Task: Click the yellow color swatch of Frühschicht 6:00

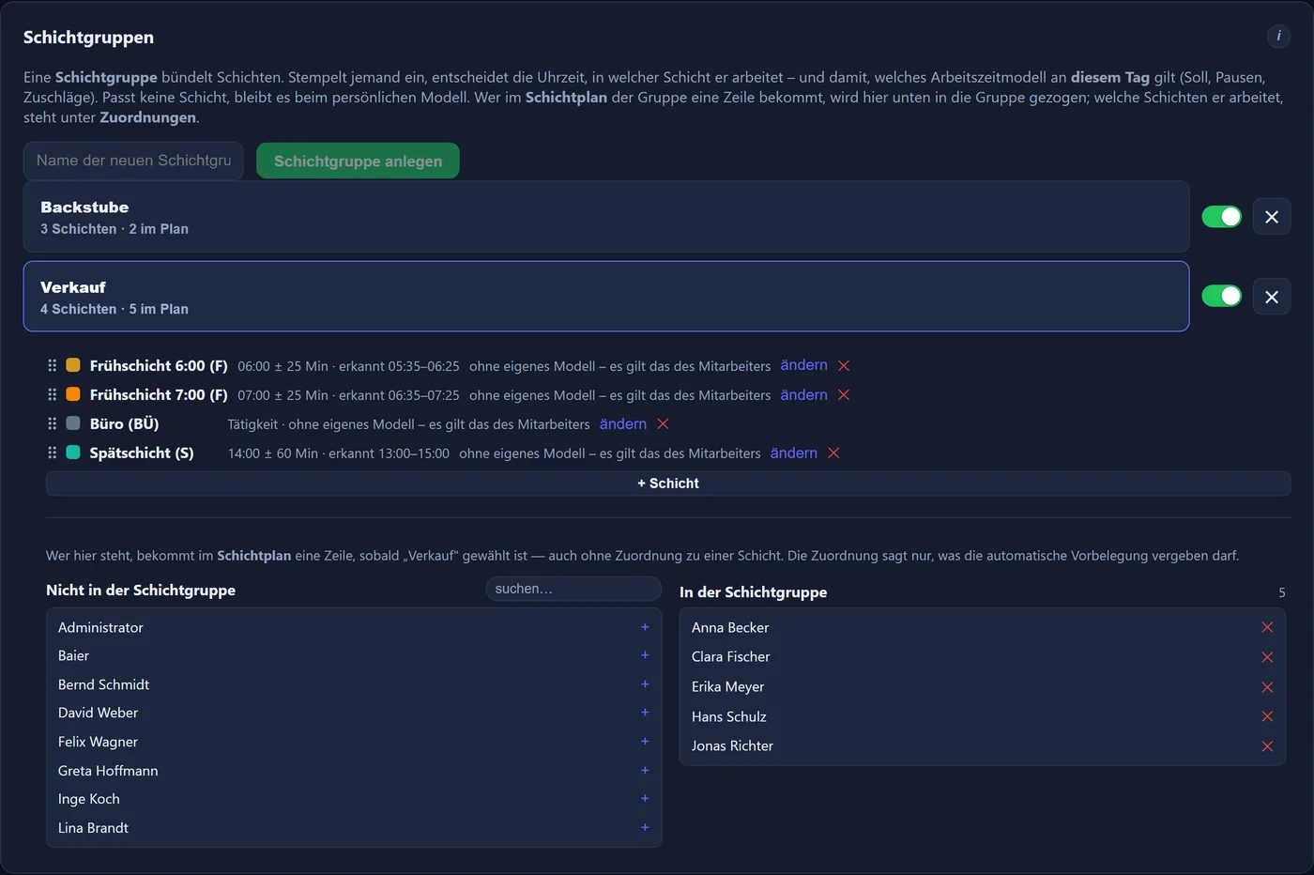Action: (x=73, y=365)
